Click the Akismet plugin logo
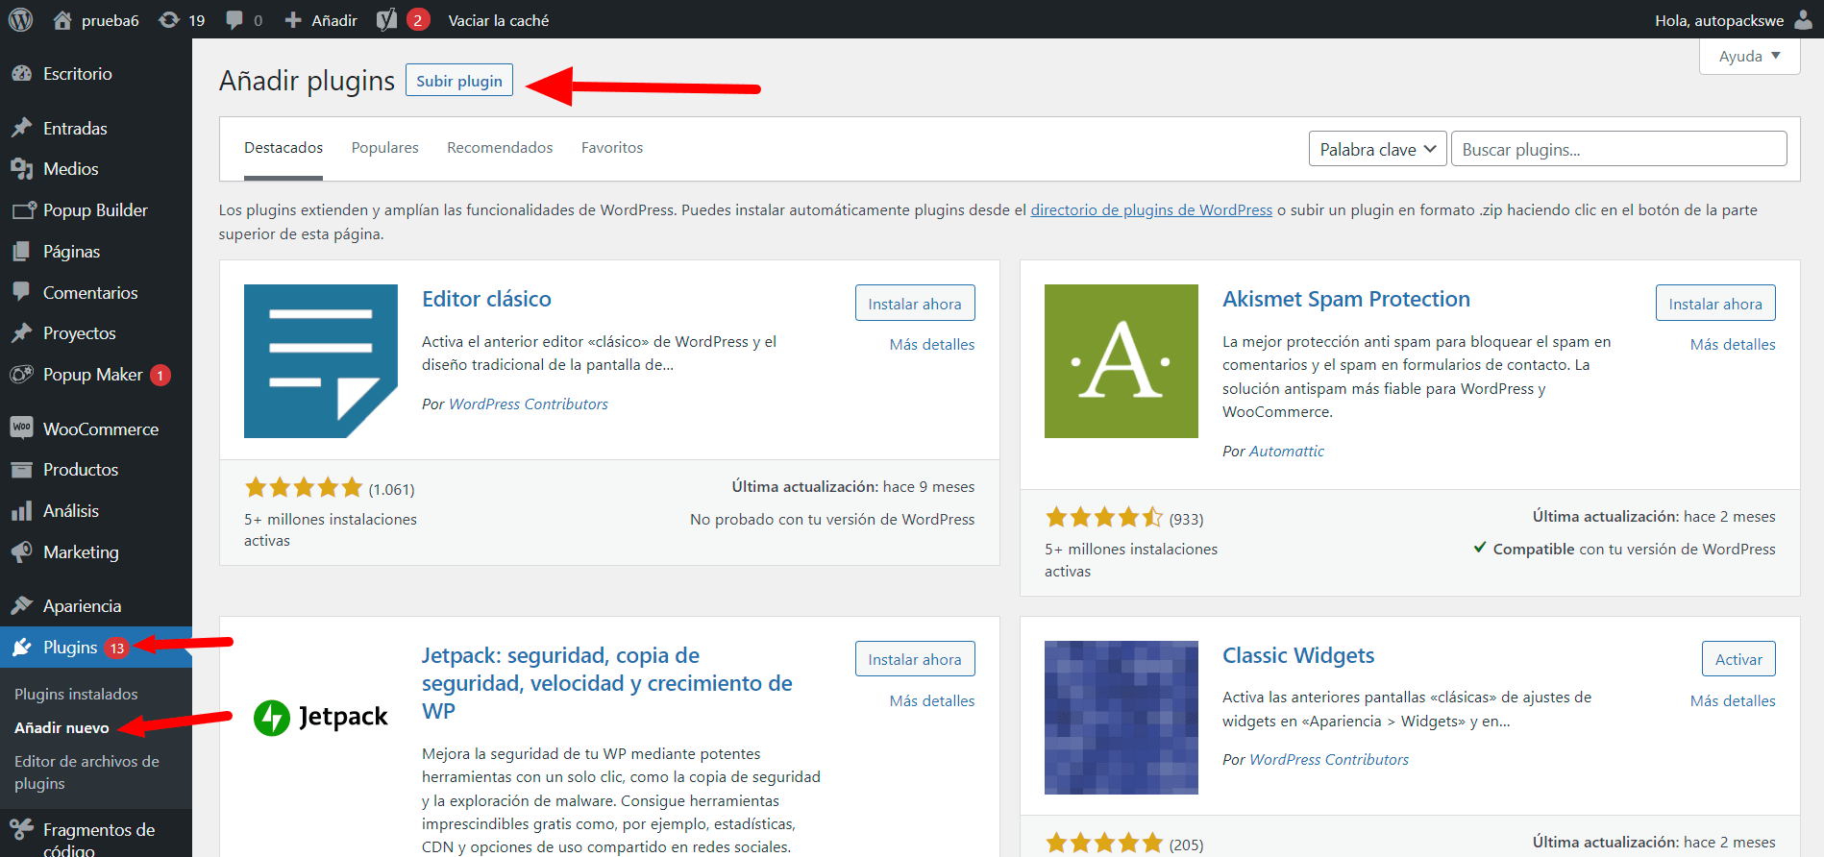Image resolution: width=1824 pixels, height=857 pixels. point(1122,361)
